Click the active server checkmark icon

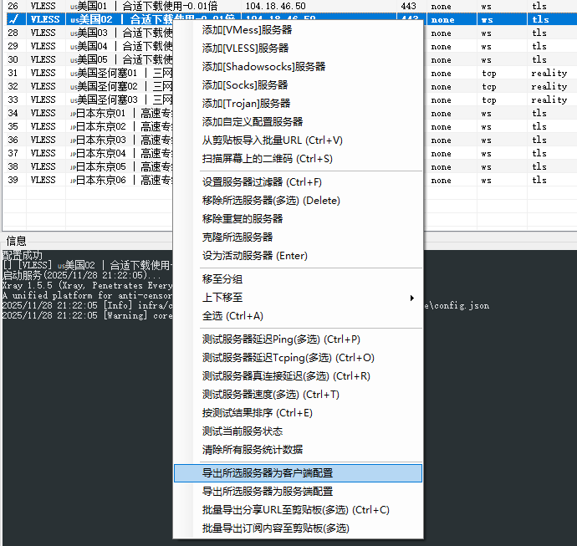click(13, 18)
